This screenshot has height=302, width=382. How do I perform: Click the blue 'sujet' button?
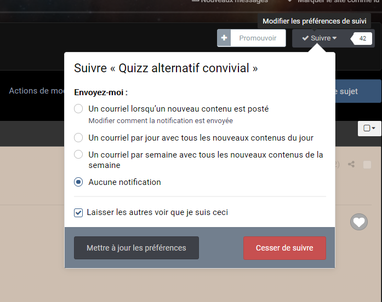[x=358, y=91]
